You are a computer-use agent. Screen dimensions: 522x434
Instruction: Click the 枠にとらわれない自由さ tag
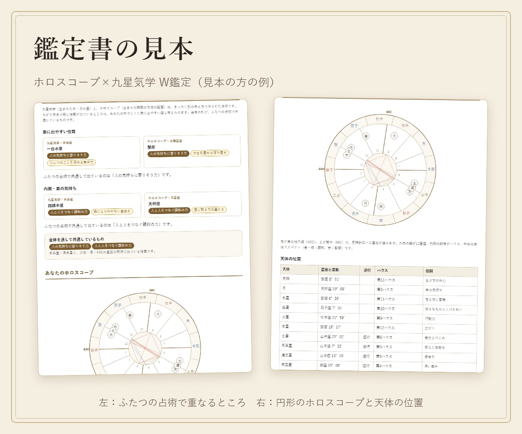coord(112,211)
